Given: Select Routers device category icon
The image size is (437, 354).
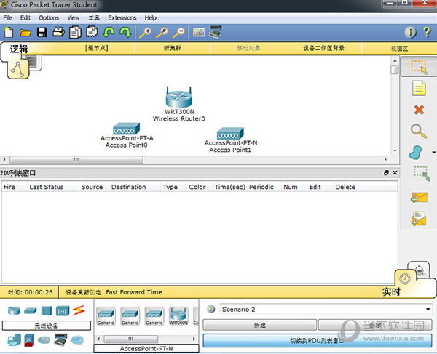Looking at the screenshot, I should [x=14, y=310].
